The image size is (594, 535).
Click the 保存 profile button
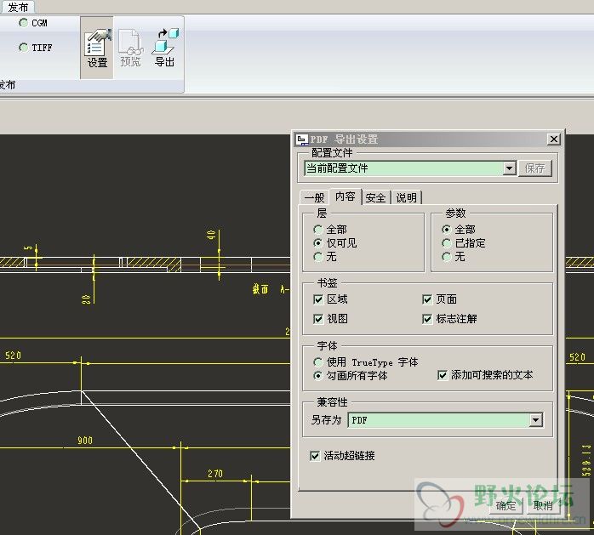(x=535, y=168)
